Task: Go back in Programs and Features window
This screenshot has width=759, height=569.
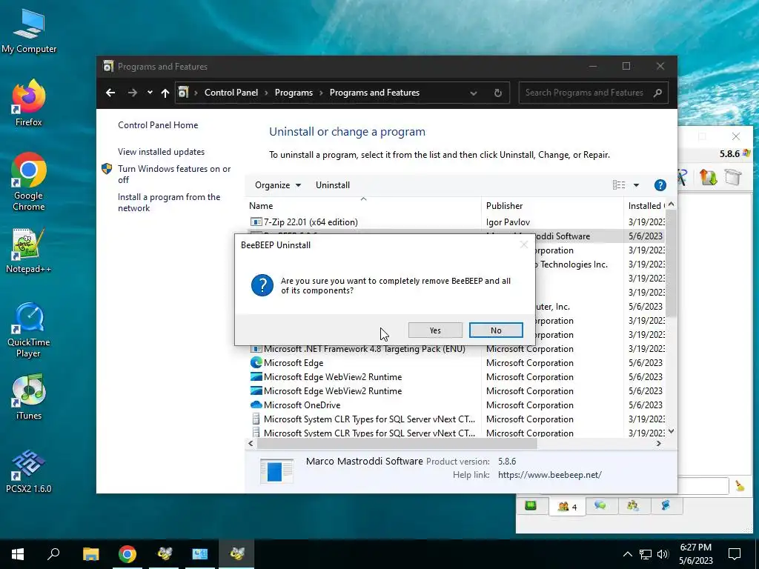Action: coord(110,93)
